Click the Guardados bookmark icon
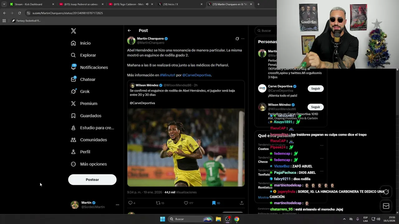This screenshot has height=224, width=399. coord(73,116)
